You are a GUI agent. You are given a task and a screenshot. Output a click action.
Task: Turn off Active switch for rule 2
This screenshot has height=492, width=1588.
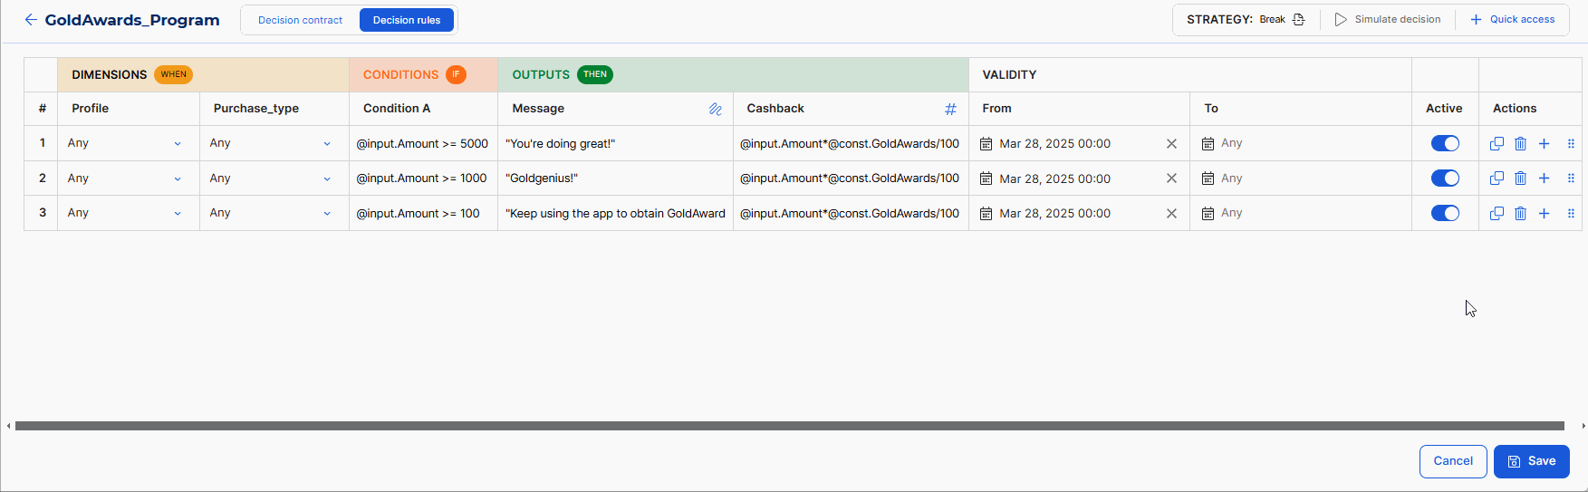[x=1445, y=178]
